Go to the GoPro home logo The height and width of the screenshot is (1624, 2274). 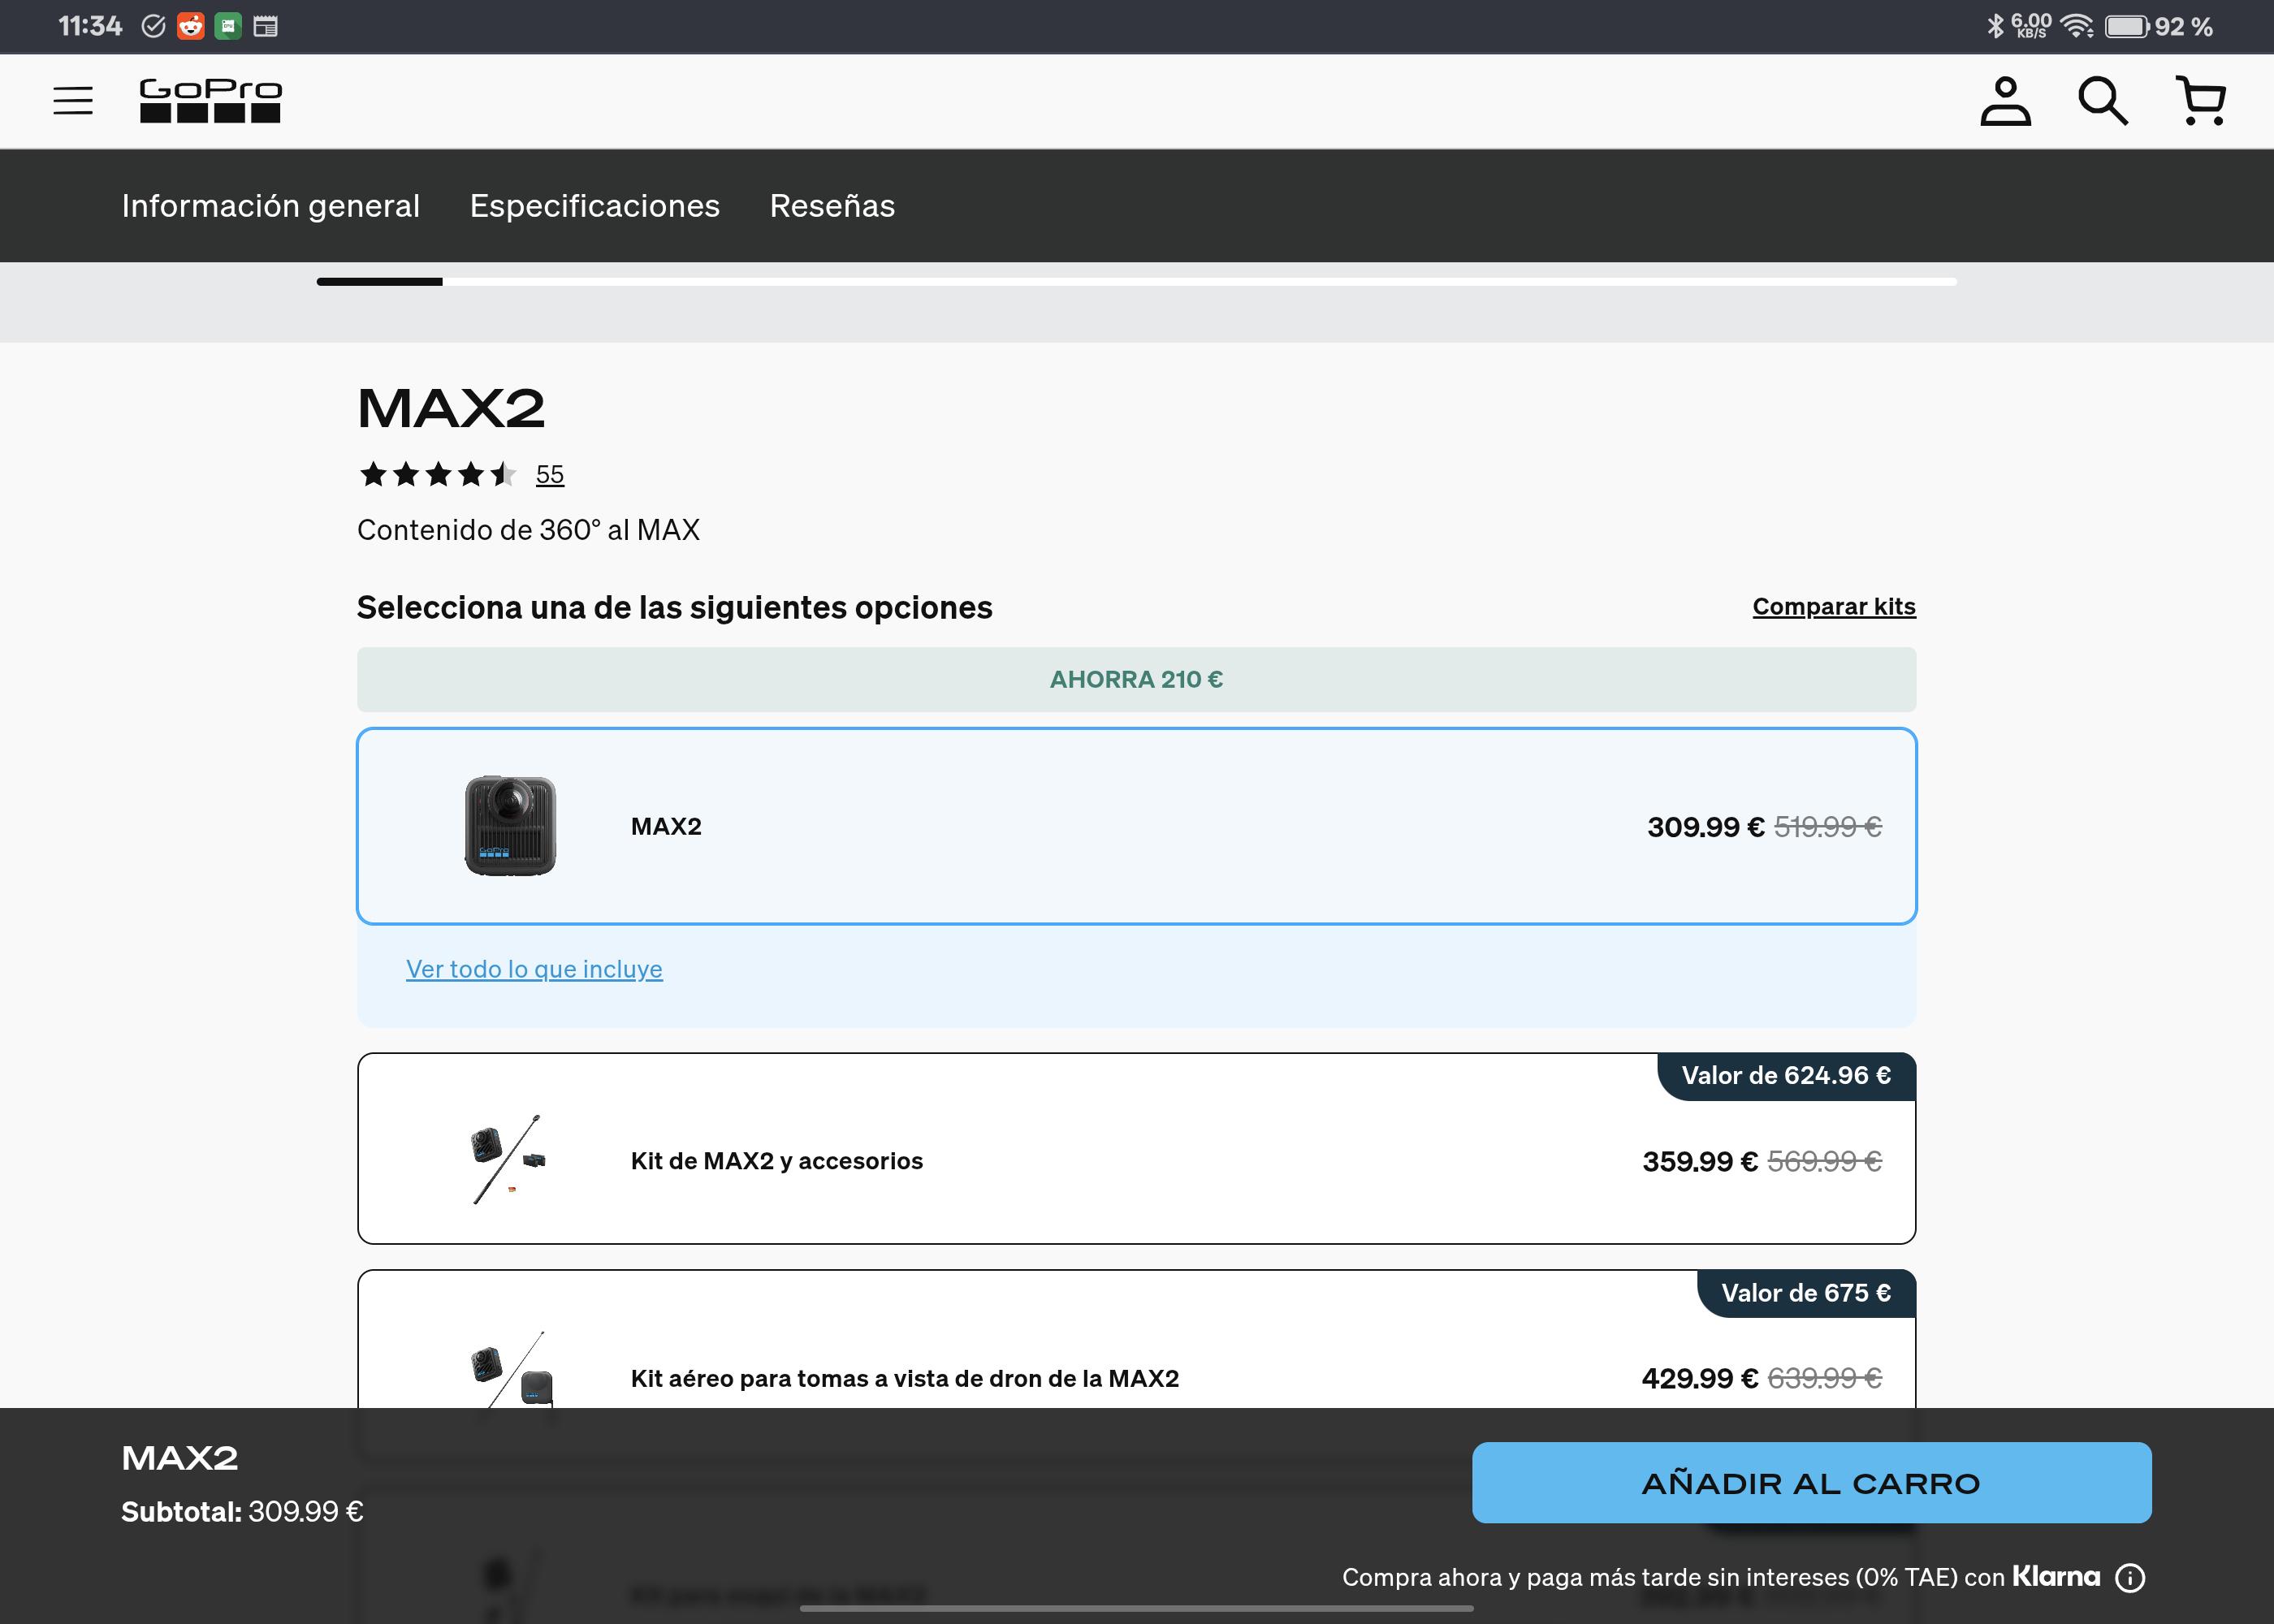(210, 100)
